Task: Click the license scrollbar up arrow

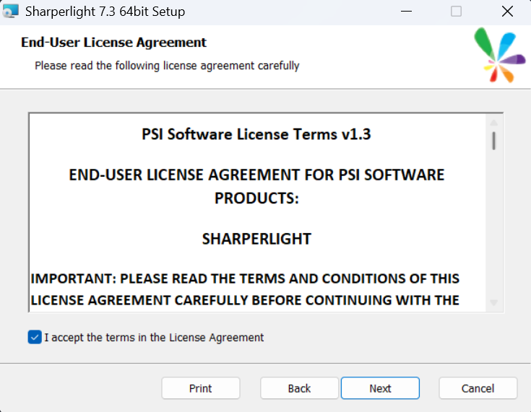Action: [x=494, y=123]
